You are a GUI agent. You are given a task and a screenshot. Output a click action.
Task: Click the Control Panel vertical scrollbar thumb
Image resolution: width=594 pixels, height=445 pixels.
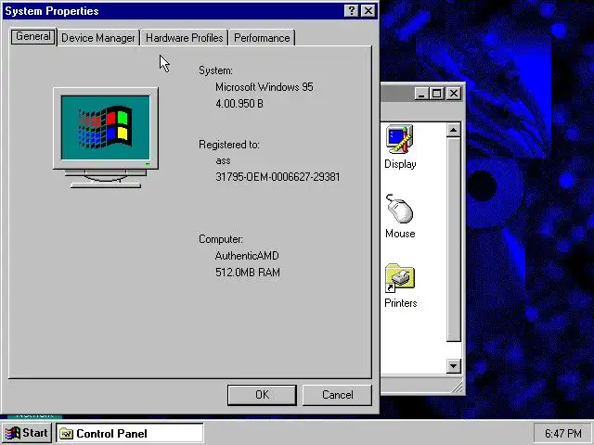click(453, 239)
